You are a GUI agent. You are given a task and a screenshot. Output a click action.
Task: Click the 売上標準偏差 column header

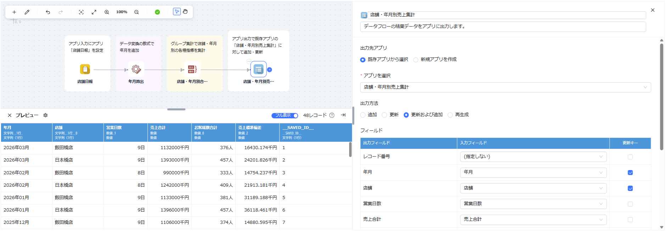tap(257, 133)
